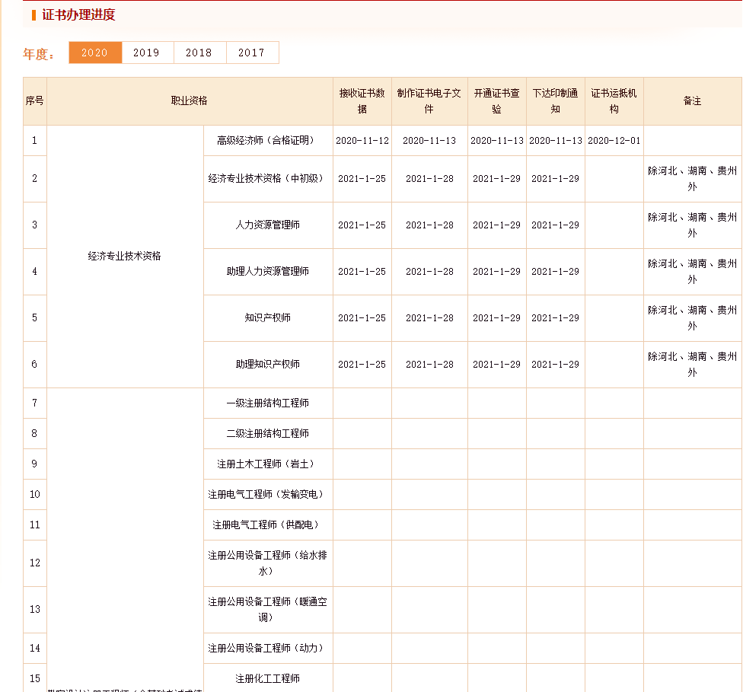Click the 注册土木工程师（岩土）cell
743x692 pixels.
267,464
